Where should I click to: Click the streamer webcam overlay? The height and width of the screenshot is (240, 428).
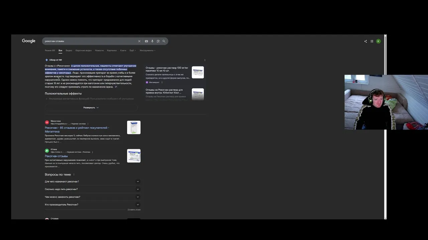[386, 102]
